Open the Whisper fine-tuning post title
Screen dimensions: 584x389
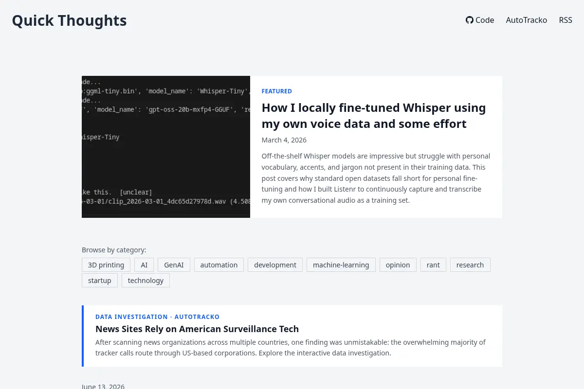point(374,116)
